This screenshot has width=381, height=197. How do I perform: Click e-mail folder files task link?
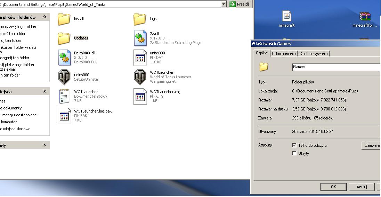(18, 67)
